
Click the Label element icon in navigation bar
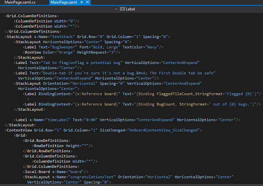coord(122,9)
